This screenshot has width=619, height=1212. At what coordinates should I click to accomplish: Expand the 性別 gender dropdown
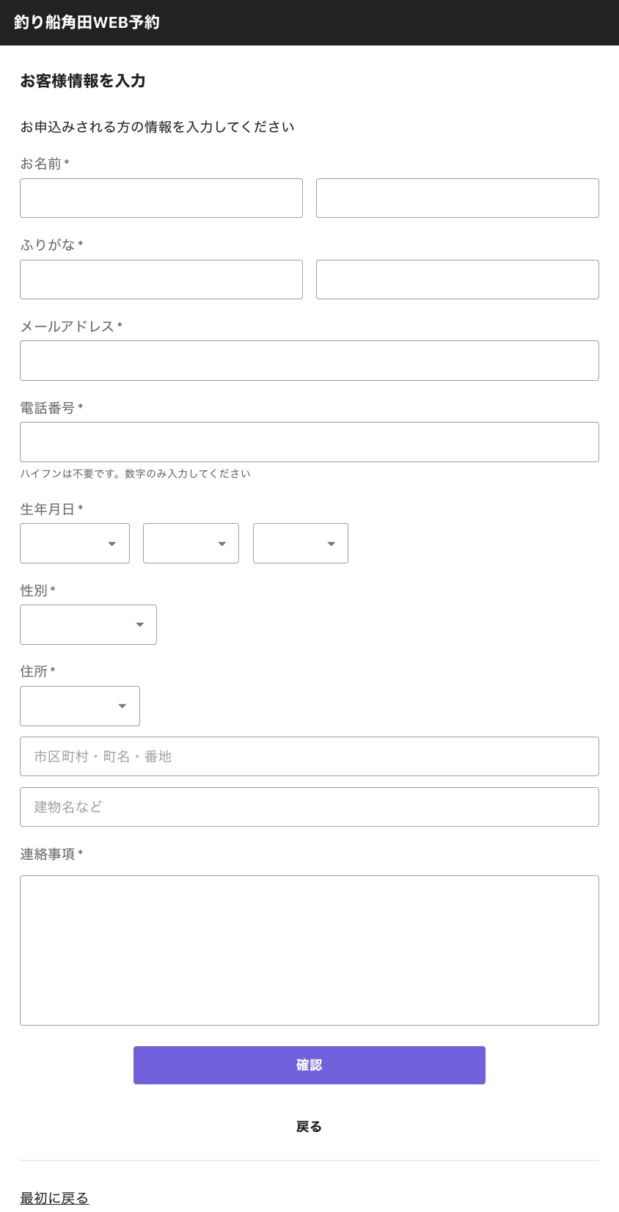pos(88,625)
